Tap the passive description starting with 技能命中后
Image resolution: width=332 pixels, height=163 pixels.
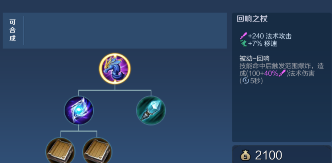pyautogui.click(x=282, y=73)
